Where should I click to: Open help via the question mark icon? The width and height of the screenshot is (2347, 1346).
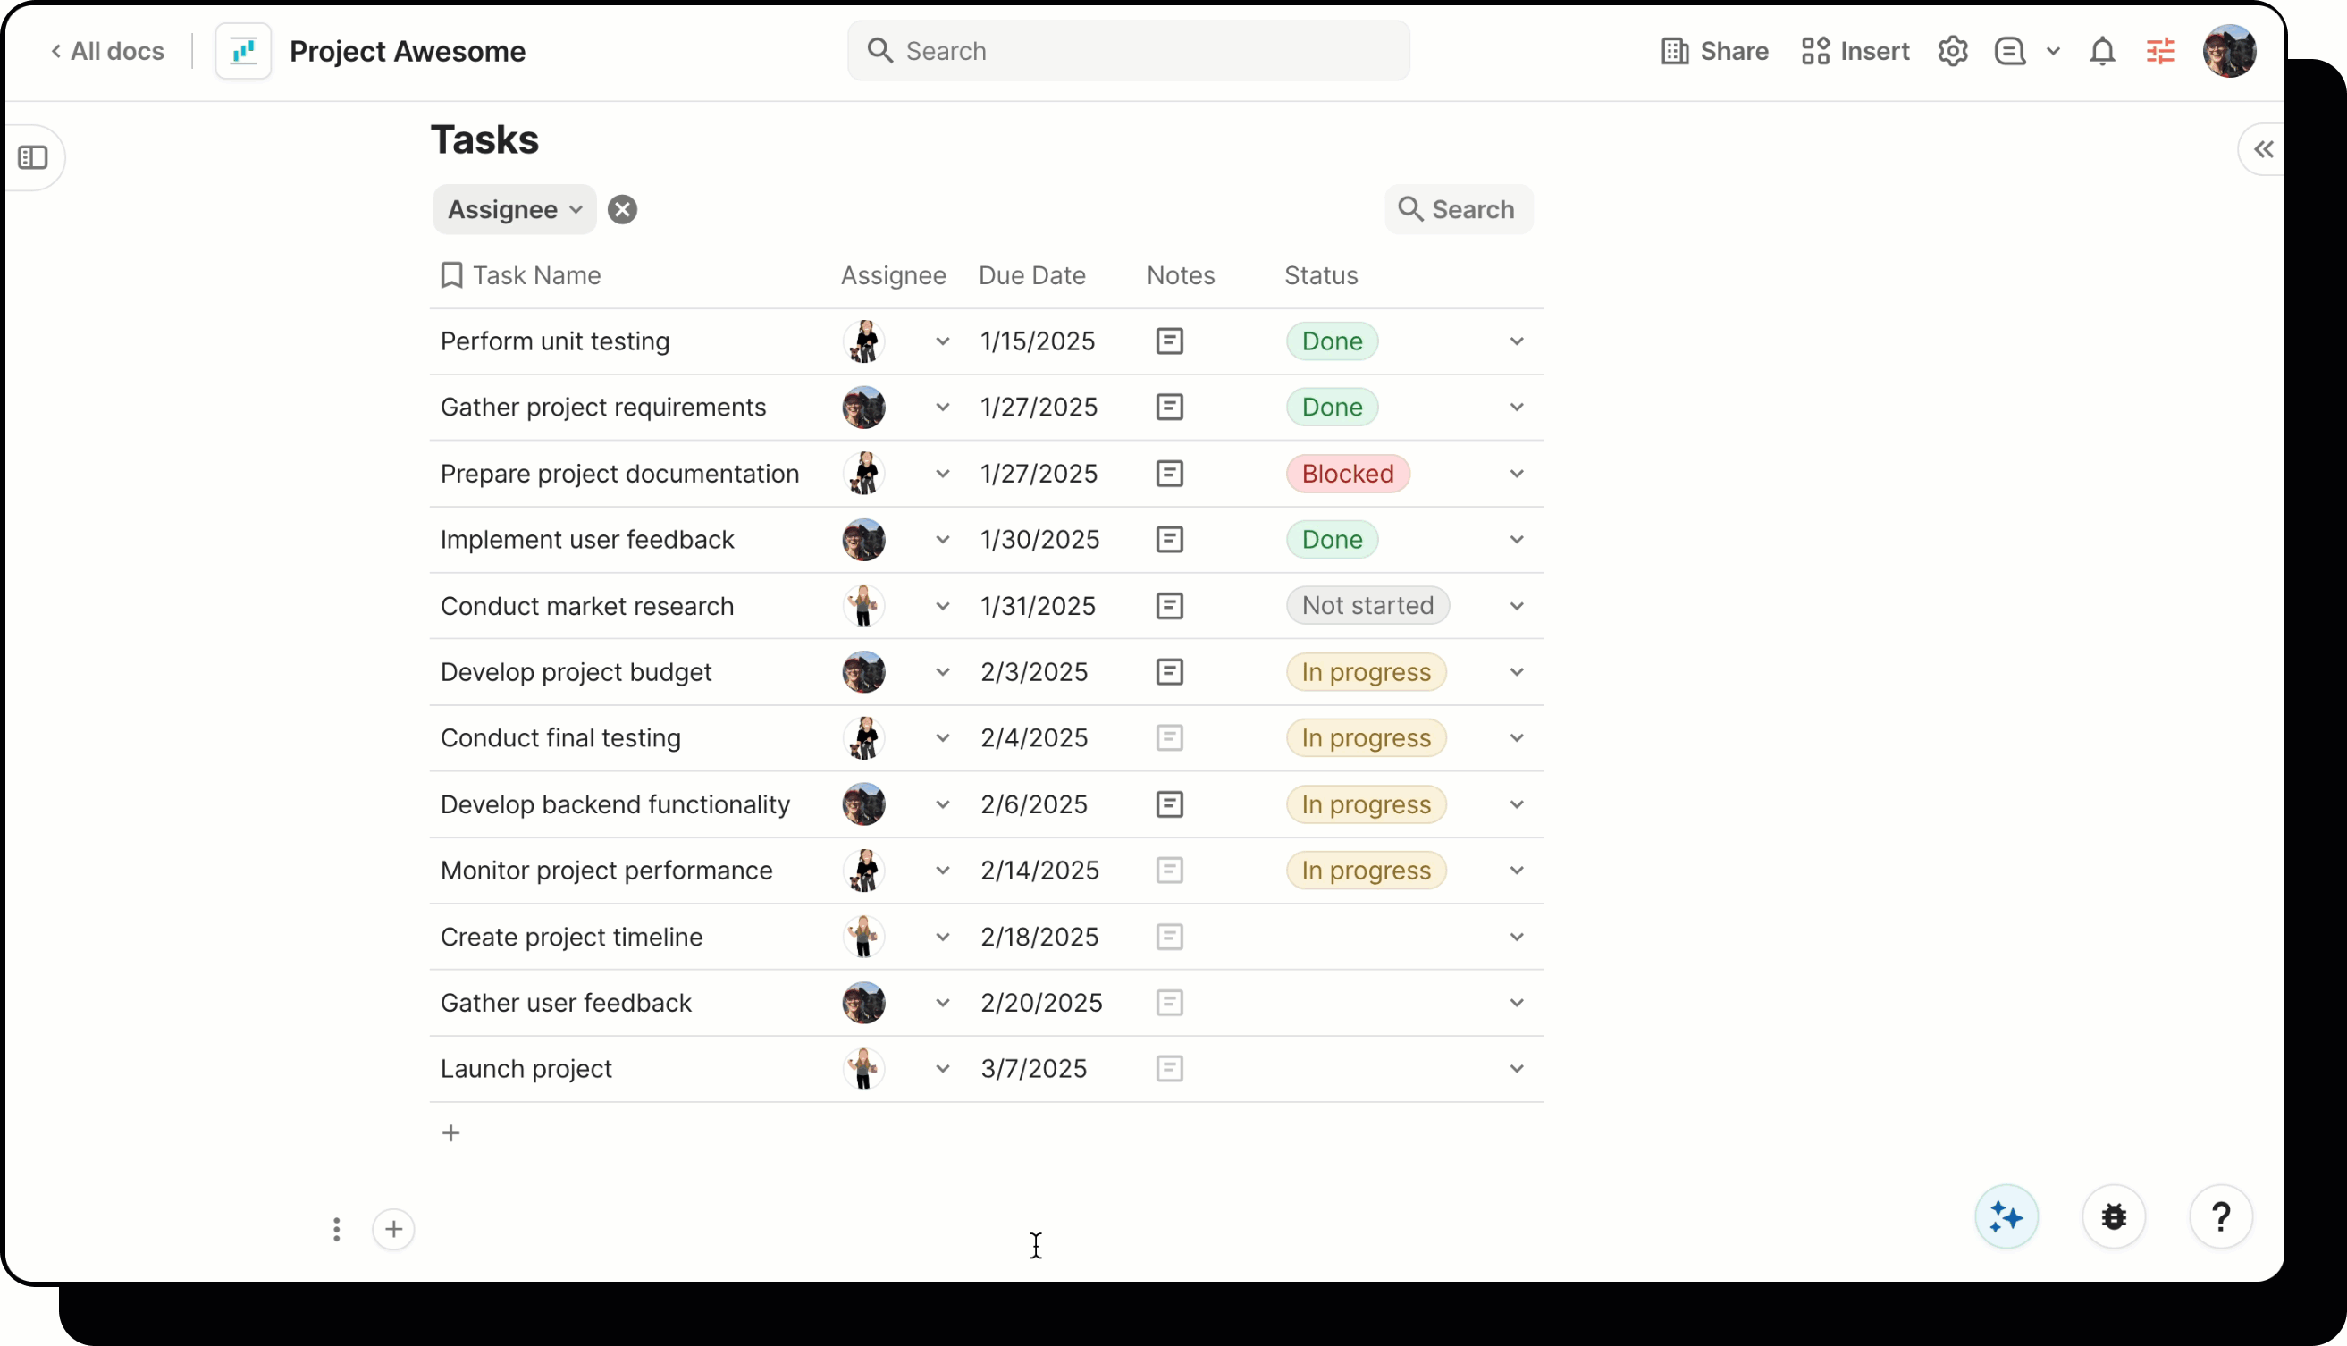[2221, 1216]
